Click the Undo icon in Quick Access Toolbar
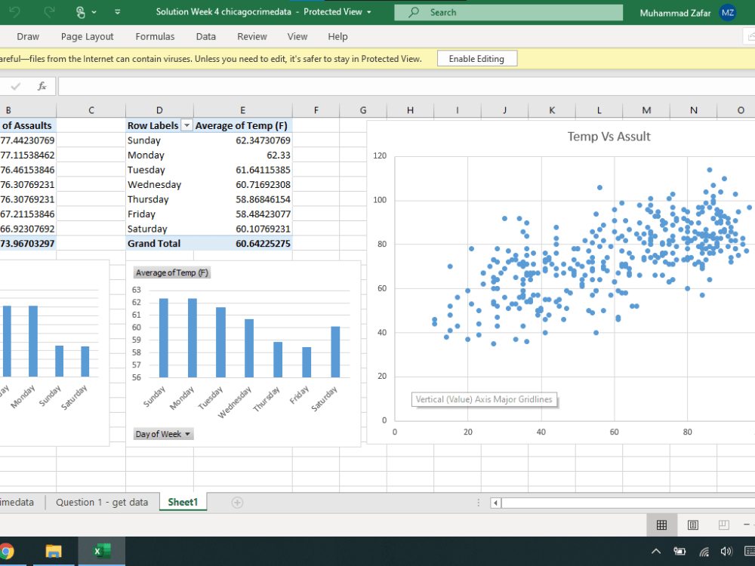 [15, 11]
